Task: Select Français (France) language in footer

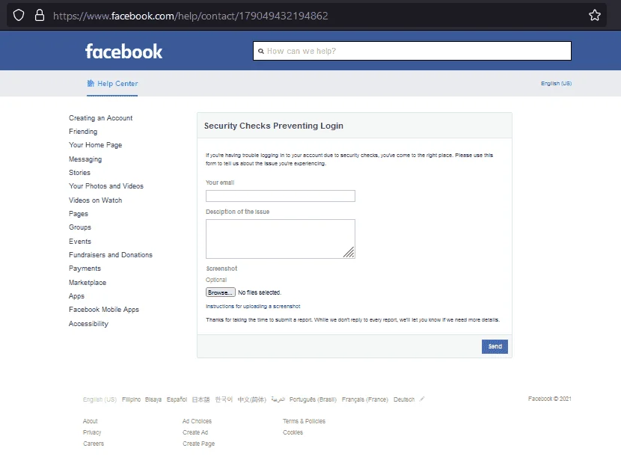Action: [365, 399]
